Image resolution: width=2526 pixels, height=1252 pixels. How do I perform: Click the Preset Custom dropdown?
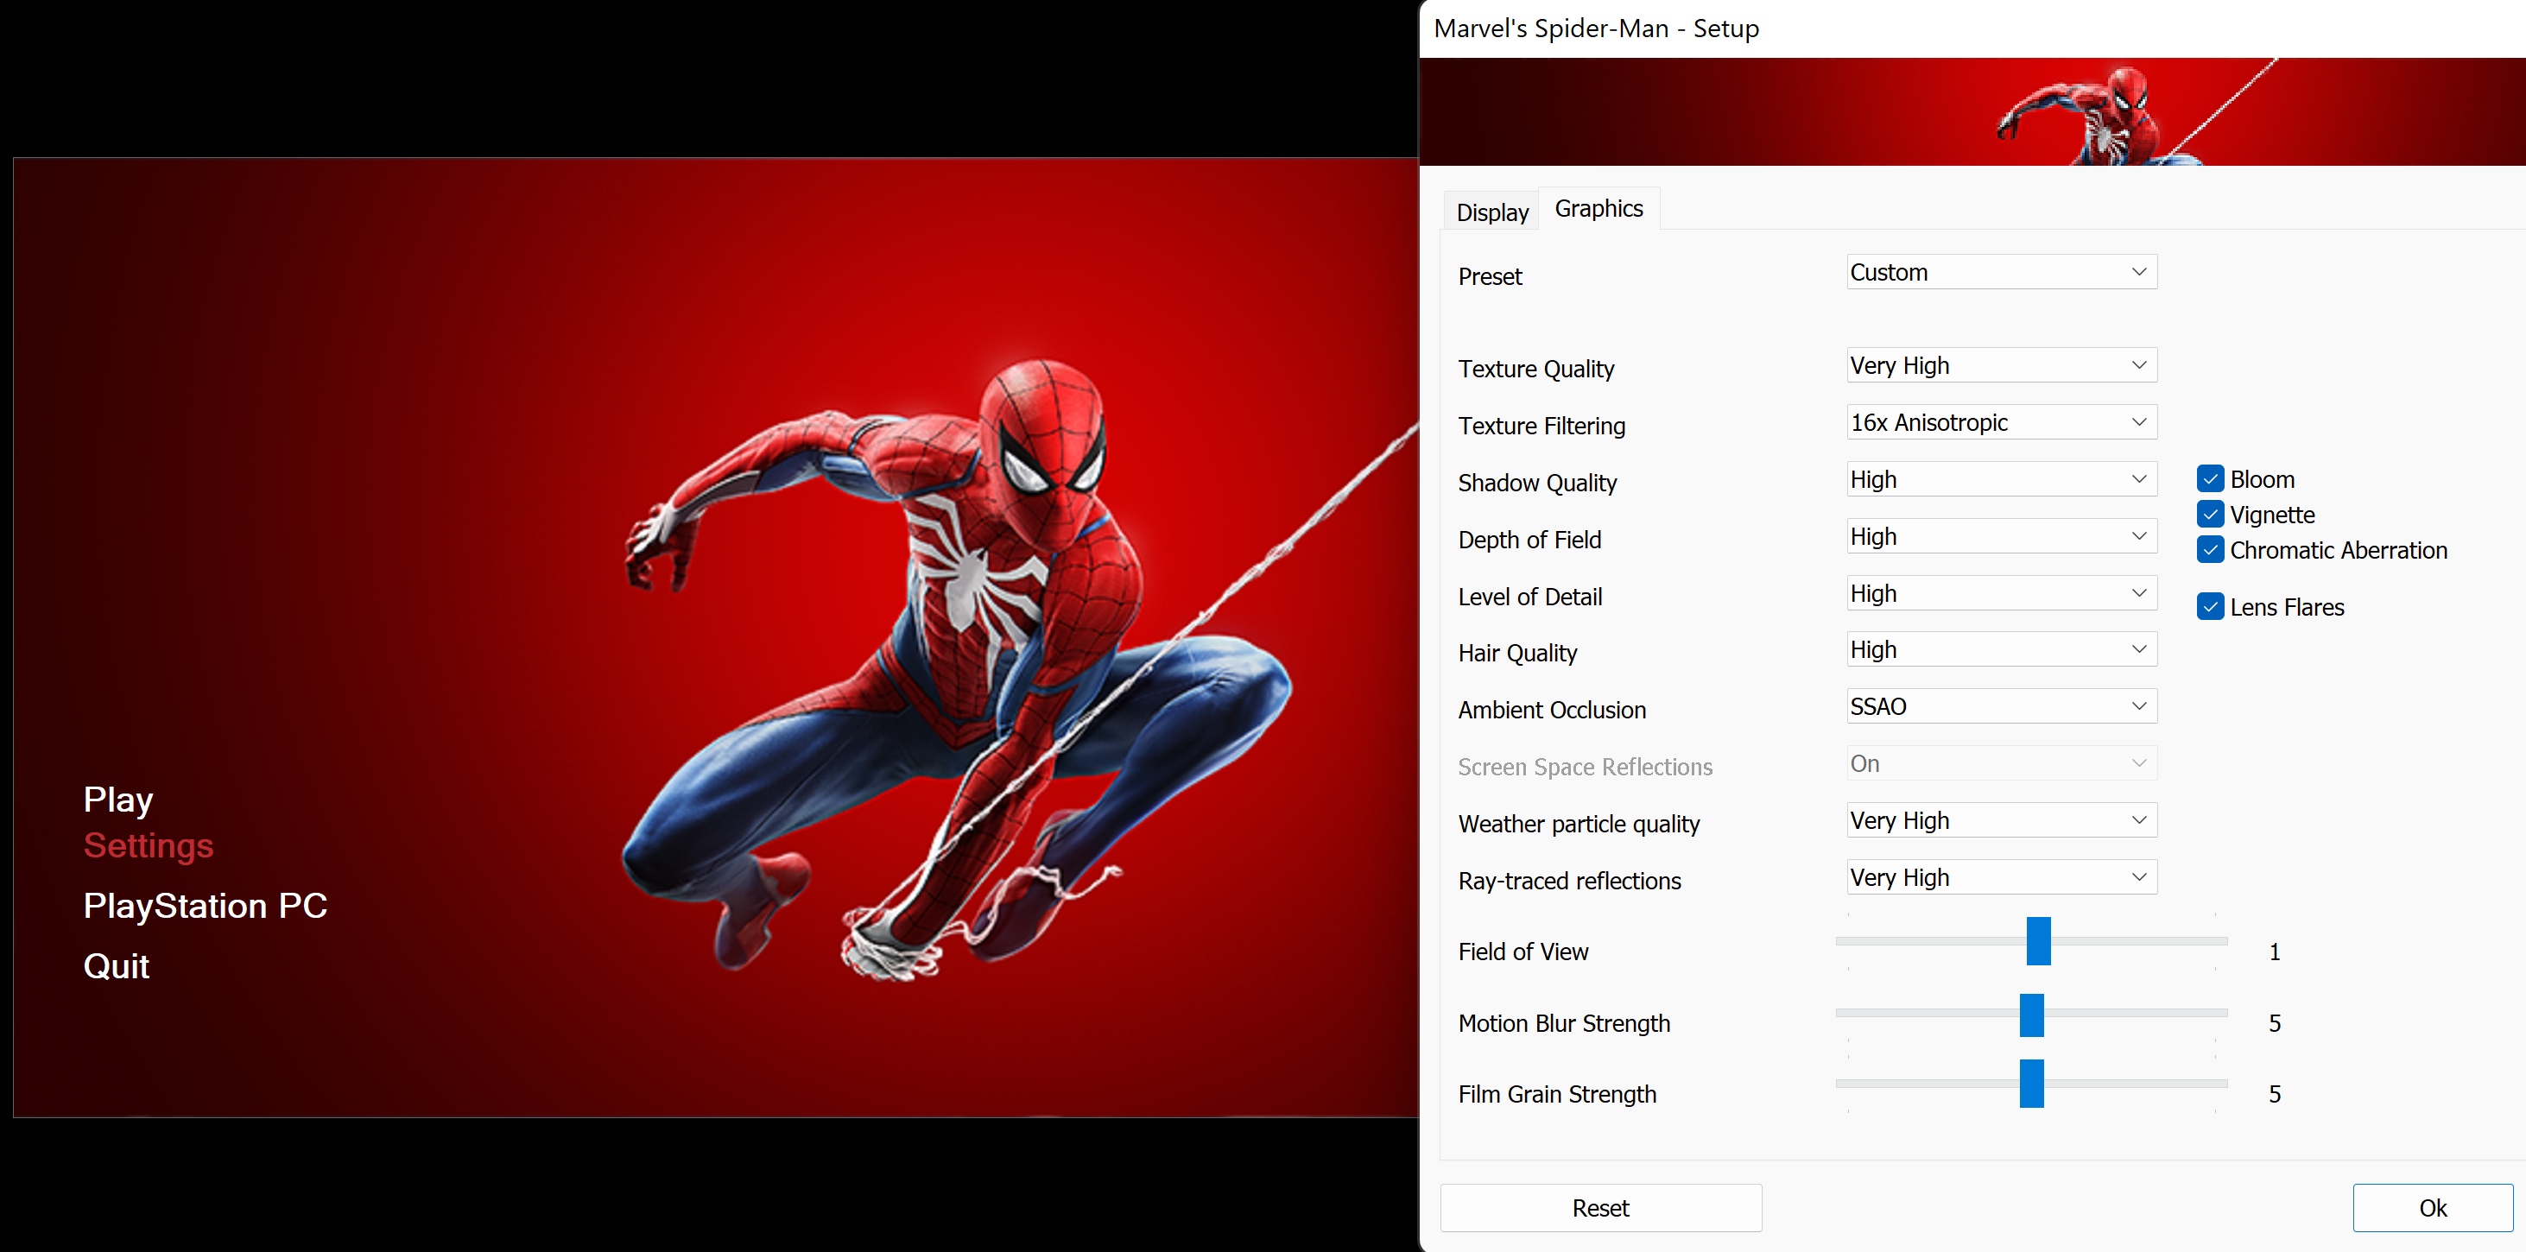pyautogui.click(x=1997, y=272)
